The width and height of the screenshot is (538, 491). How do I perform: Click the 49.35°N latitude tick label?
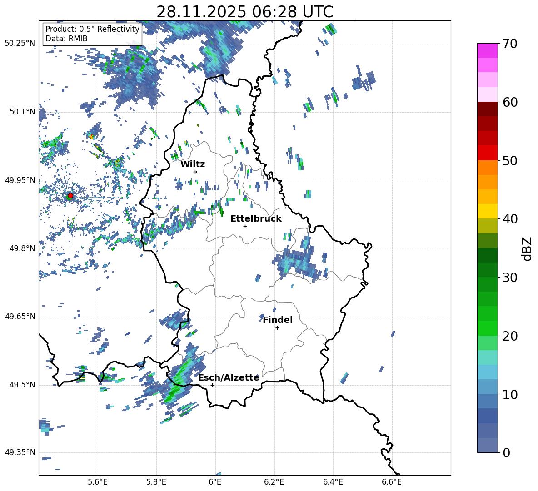20,452
